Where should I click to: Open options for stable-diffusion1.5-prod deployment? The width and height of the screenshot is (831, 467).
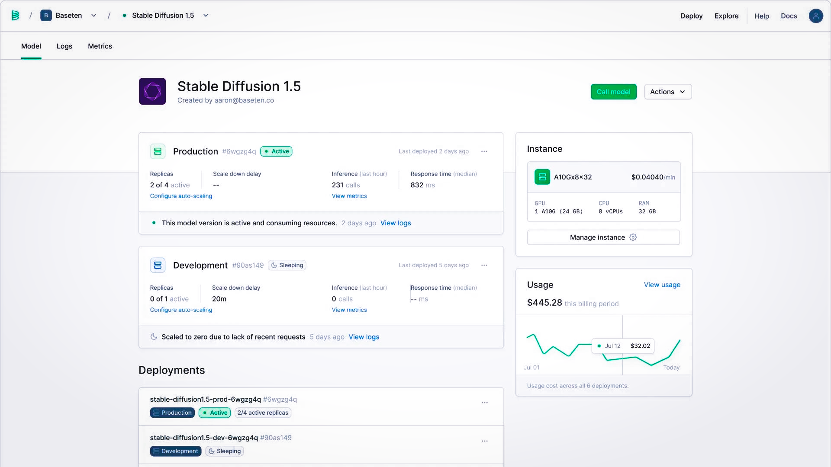point(485,403)
